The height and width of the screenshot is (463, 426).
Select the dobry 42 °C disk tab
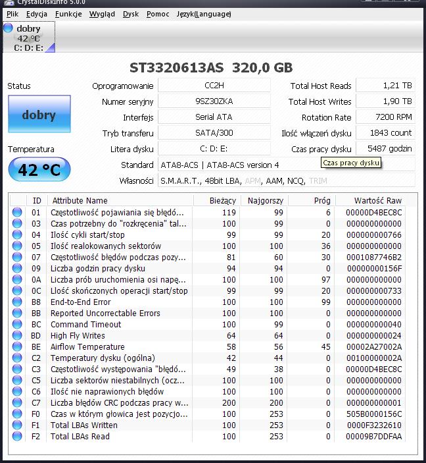[x=29, y=37]
